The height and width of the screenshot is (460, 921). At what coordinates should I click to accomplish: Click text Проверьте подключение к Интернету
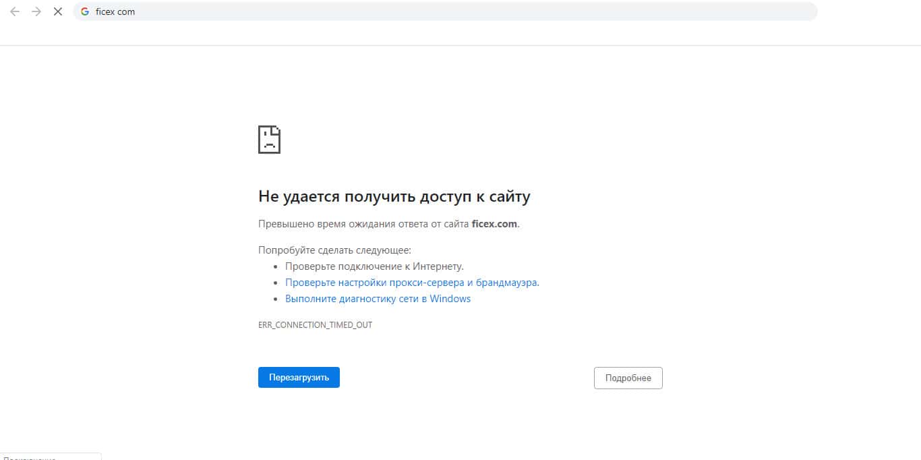pos(374,266)
